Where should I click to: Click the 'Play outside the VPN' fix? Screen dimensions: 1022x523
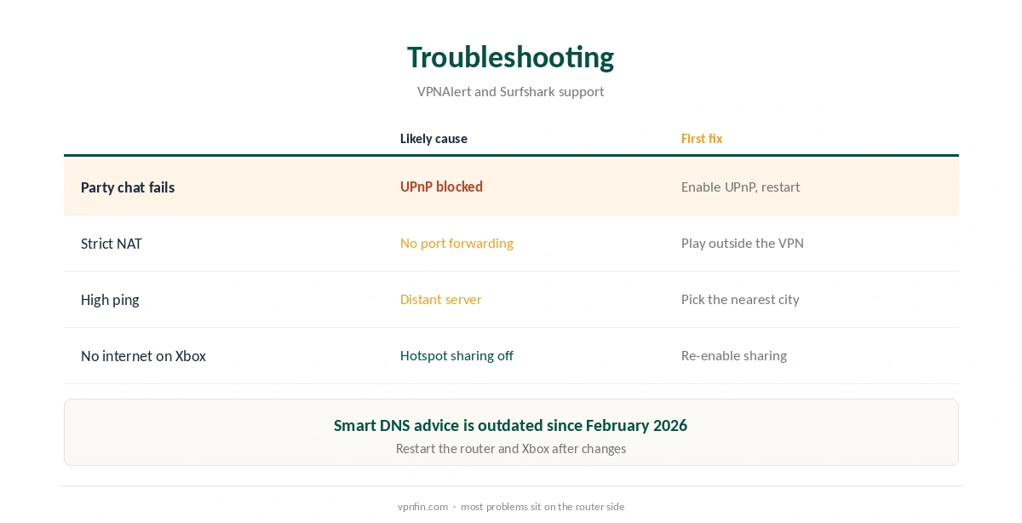(x=743, y=243)
